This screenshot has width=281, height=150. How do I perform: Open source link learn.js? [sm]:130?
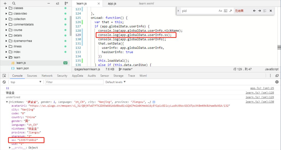click(x=260, y=102)
